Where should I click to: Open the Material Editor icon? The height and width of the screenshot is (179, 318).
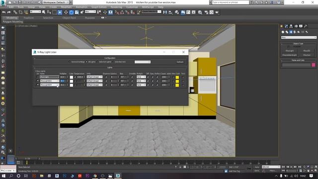coord(200,12)
